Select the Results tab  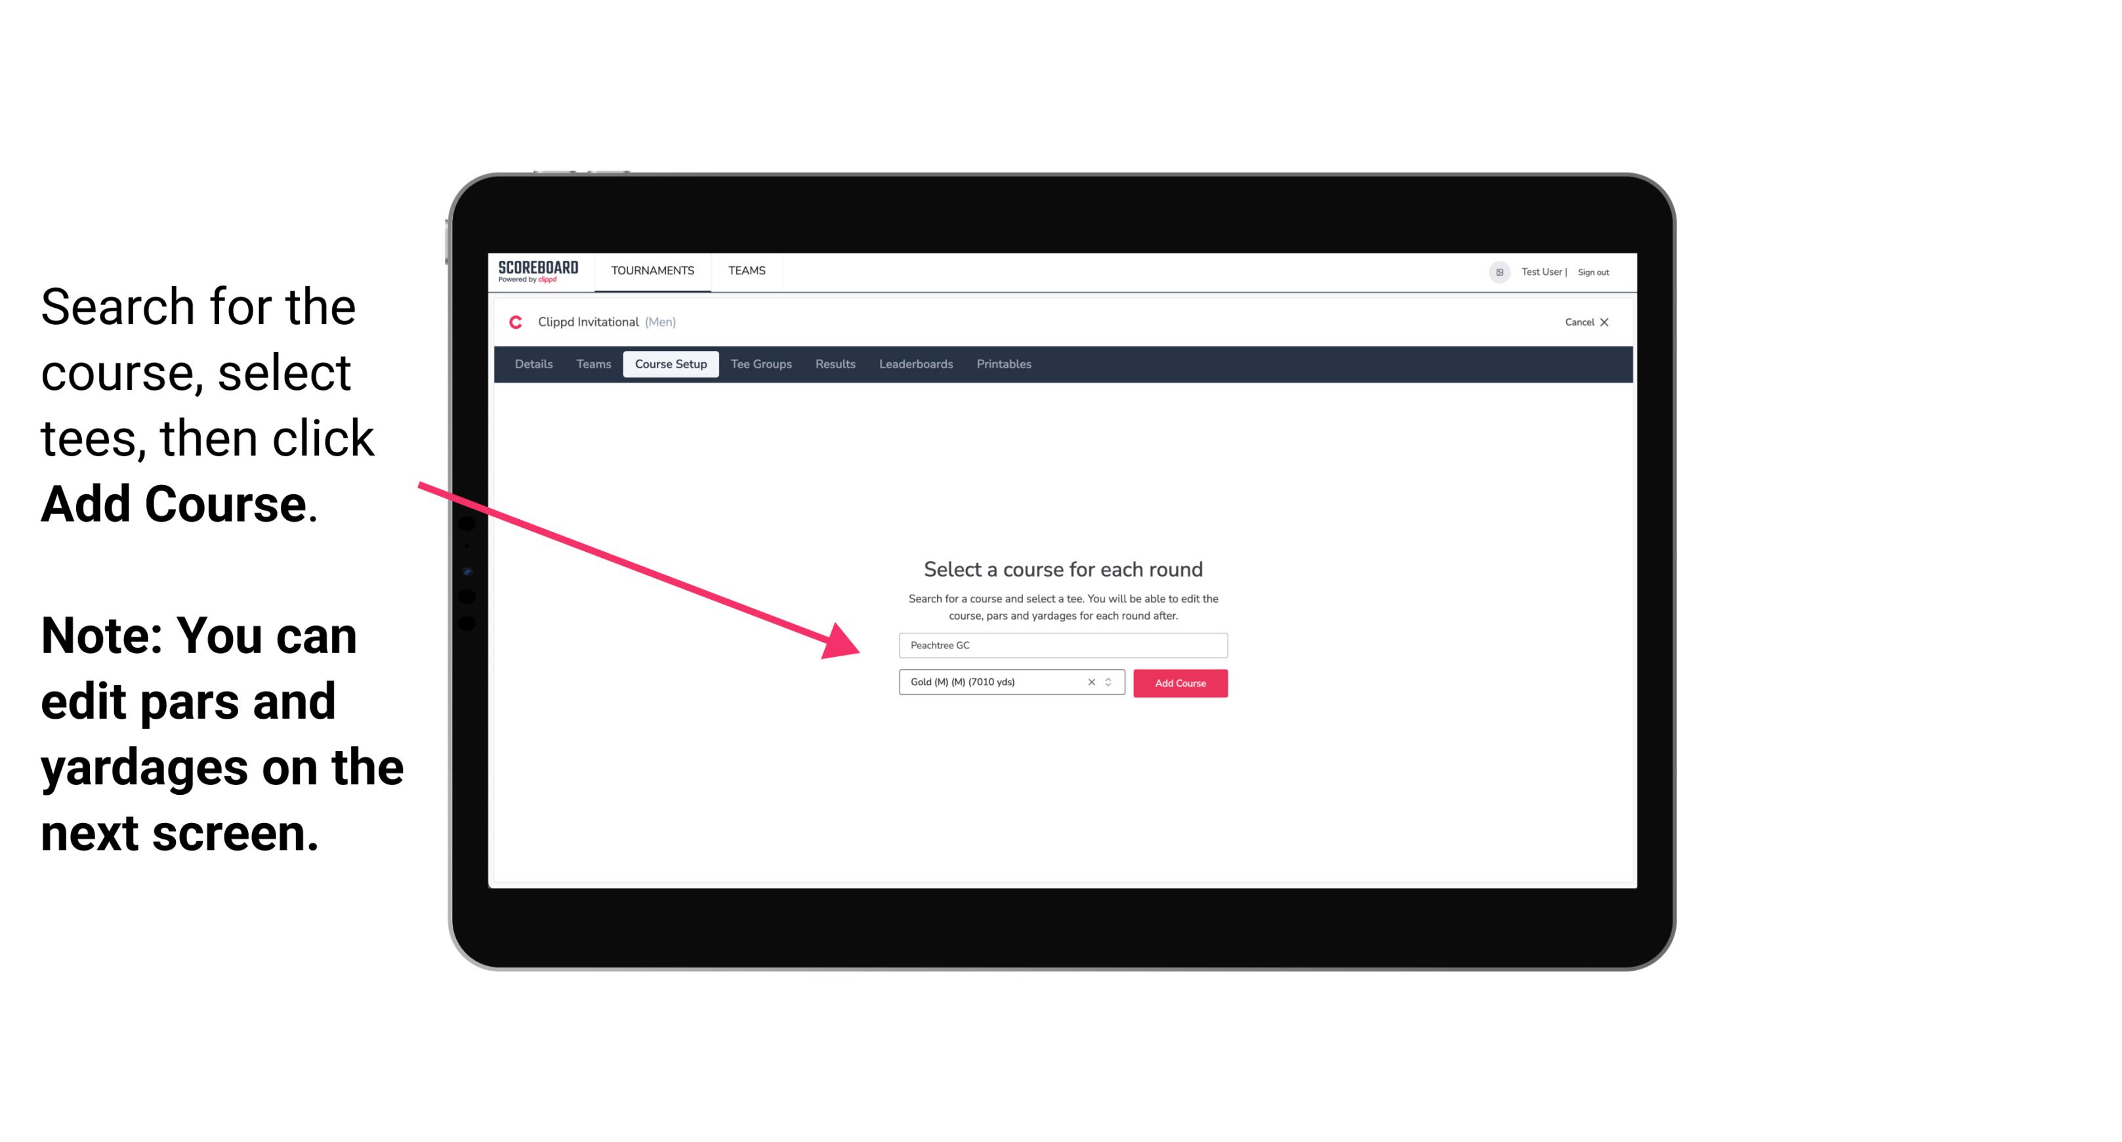[x=833, y=364]
